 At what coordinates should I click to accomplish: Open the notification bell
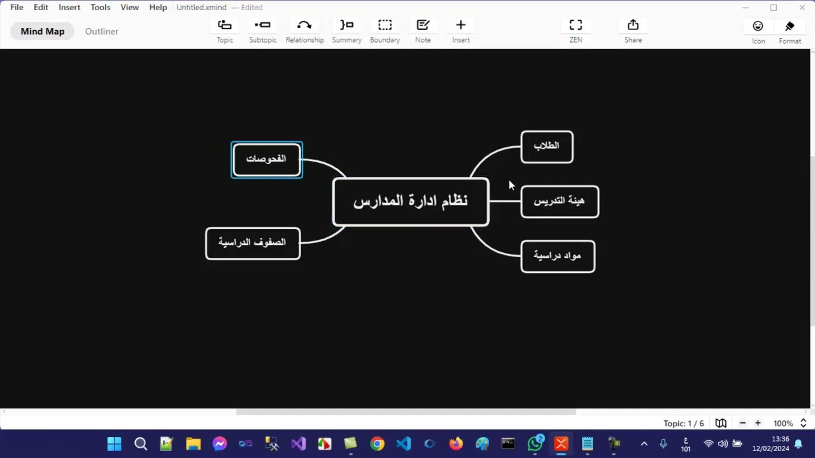798,444
